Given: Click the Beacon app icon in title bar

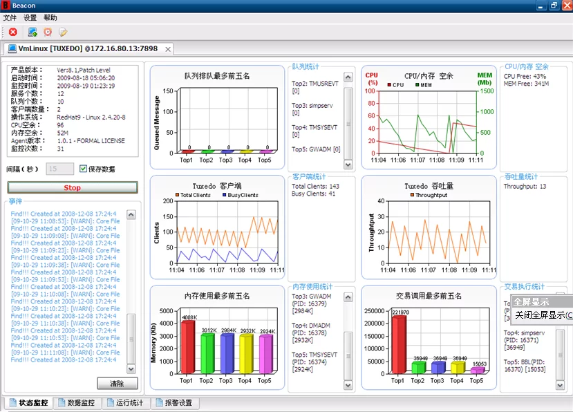Looking at the screenshot, I should (6, 6).
